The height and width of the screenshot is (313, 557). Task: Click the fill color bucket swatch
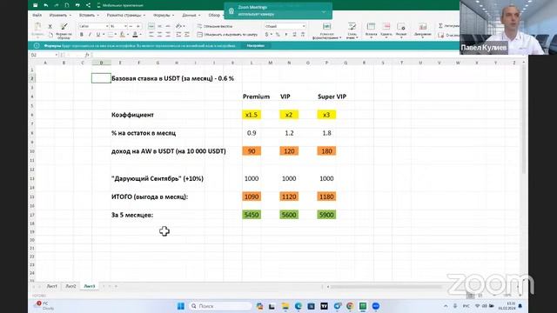tap(122, 35)
